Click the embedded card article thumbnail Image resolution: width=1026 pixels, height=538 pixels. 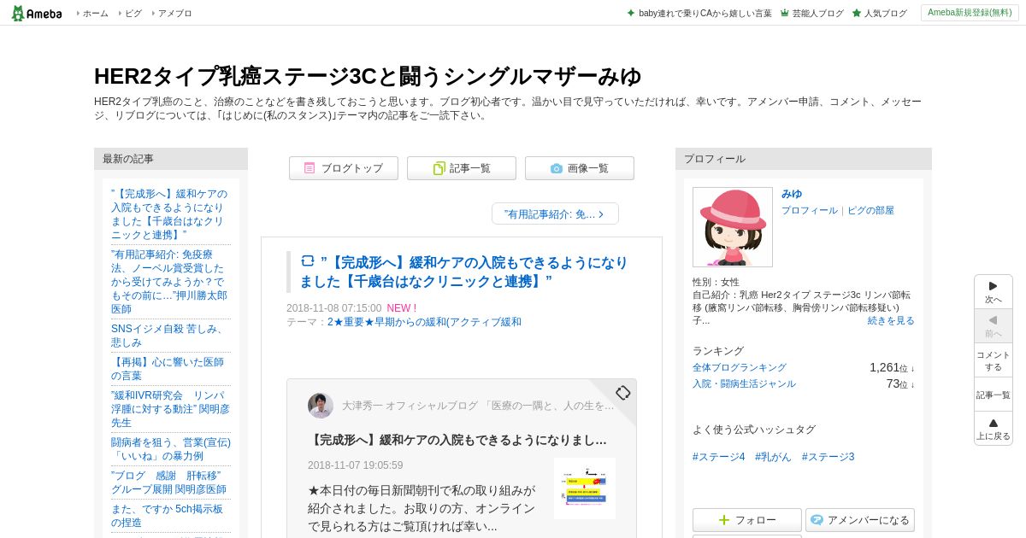(x=585, y=488)
